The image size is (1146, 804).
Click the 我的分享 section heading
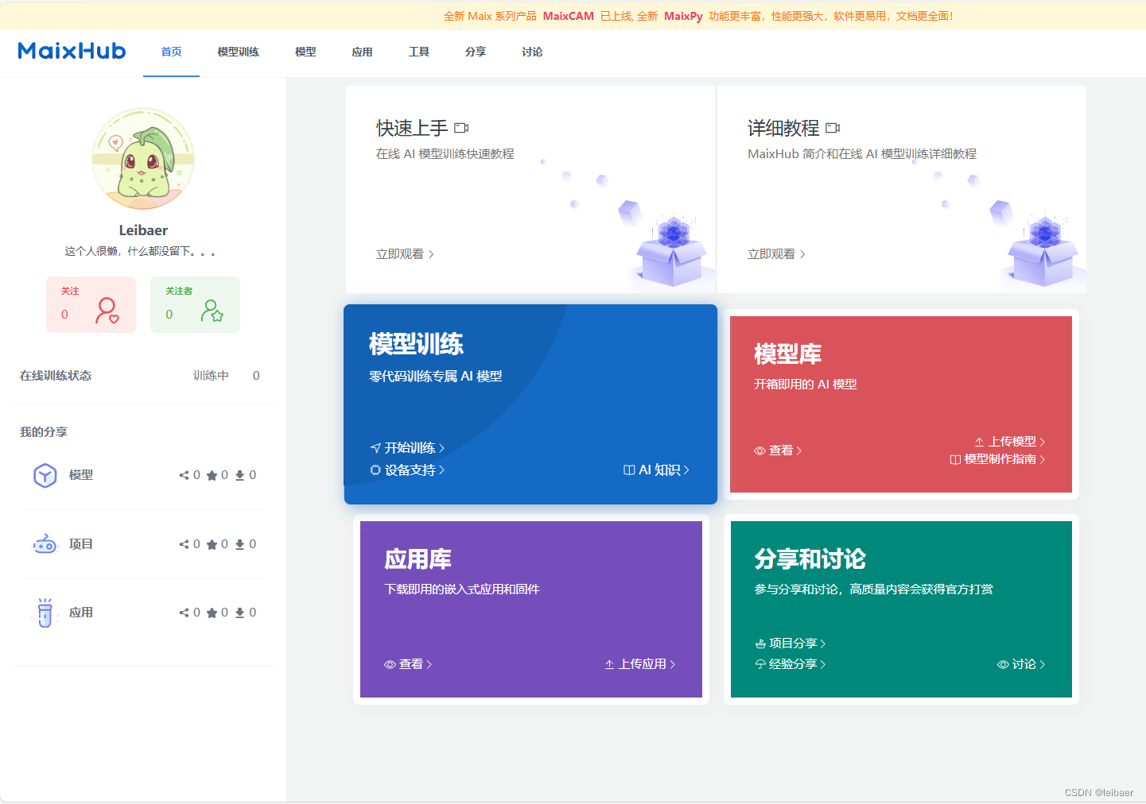click(44, 432)
